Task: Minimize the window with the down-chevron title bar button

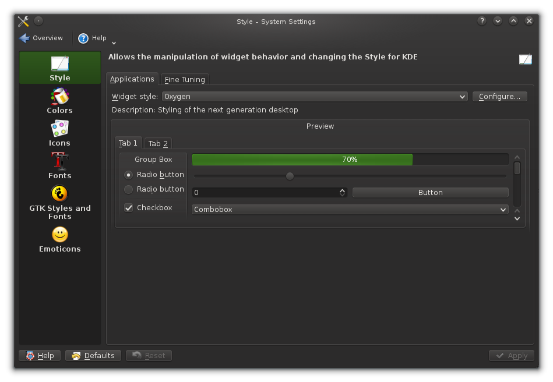Action: (498, 21)
